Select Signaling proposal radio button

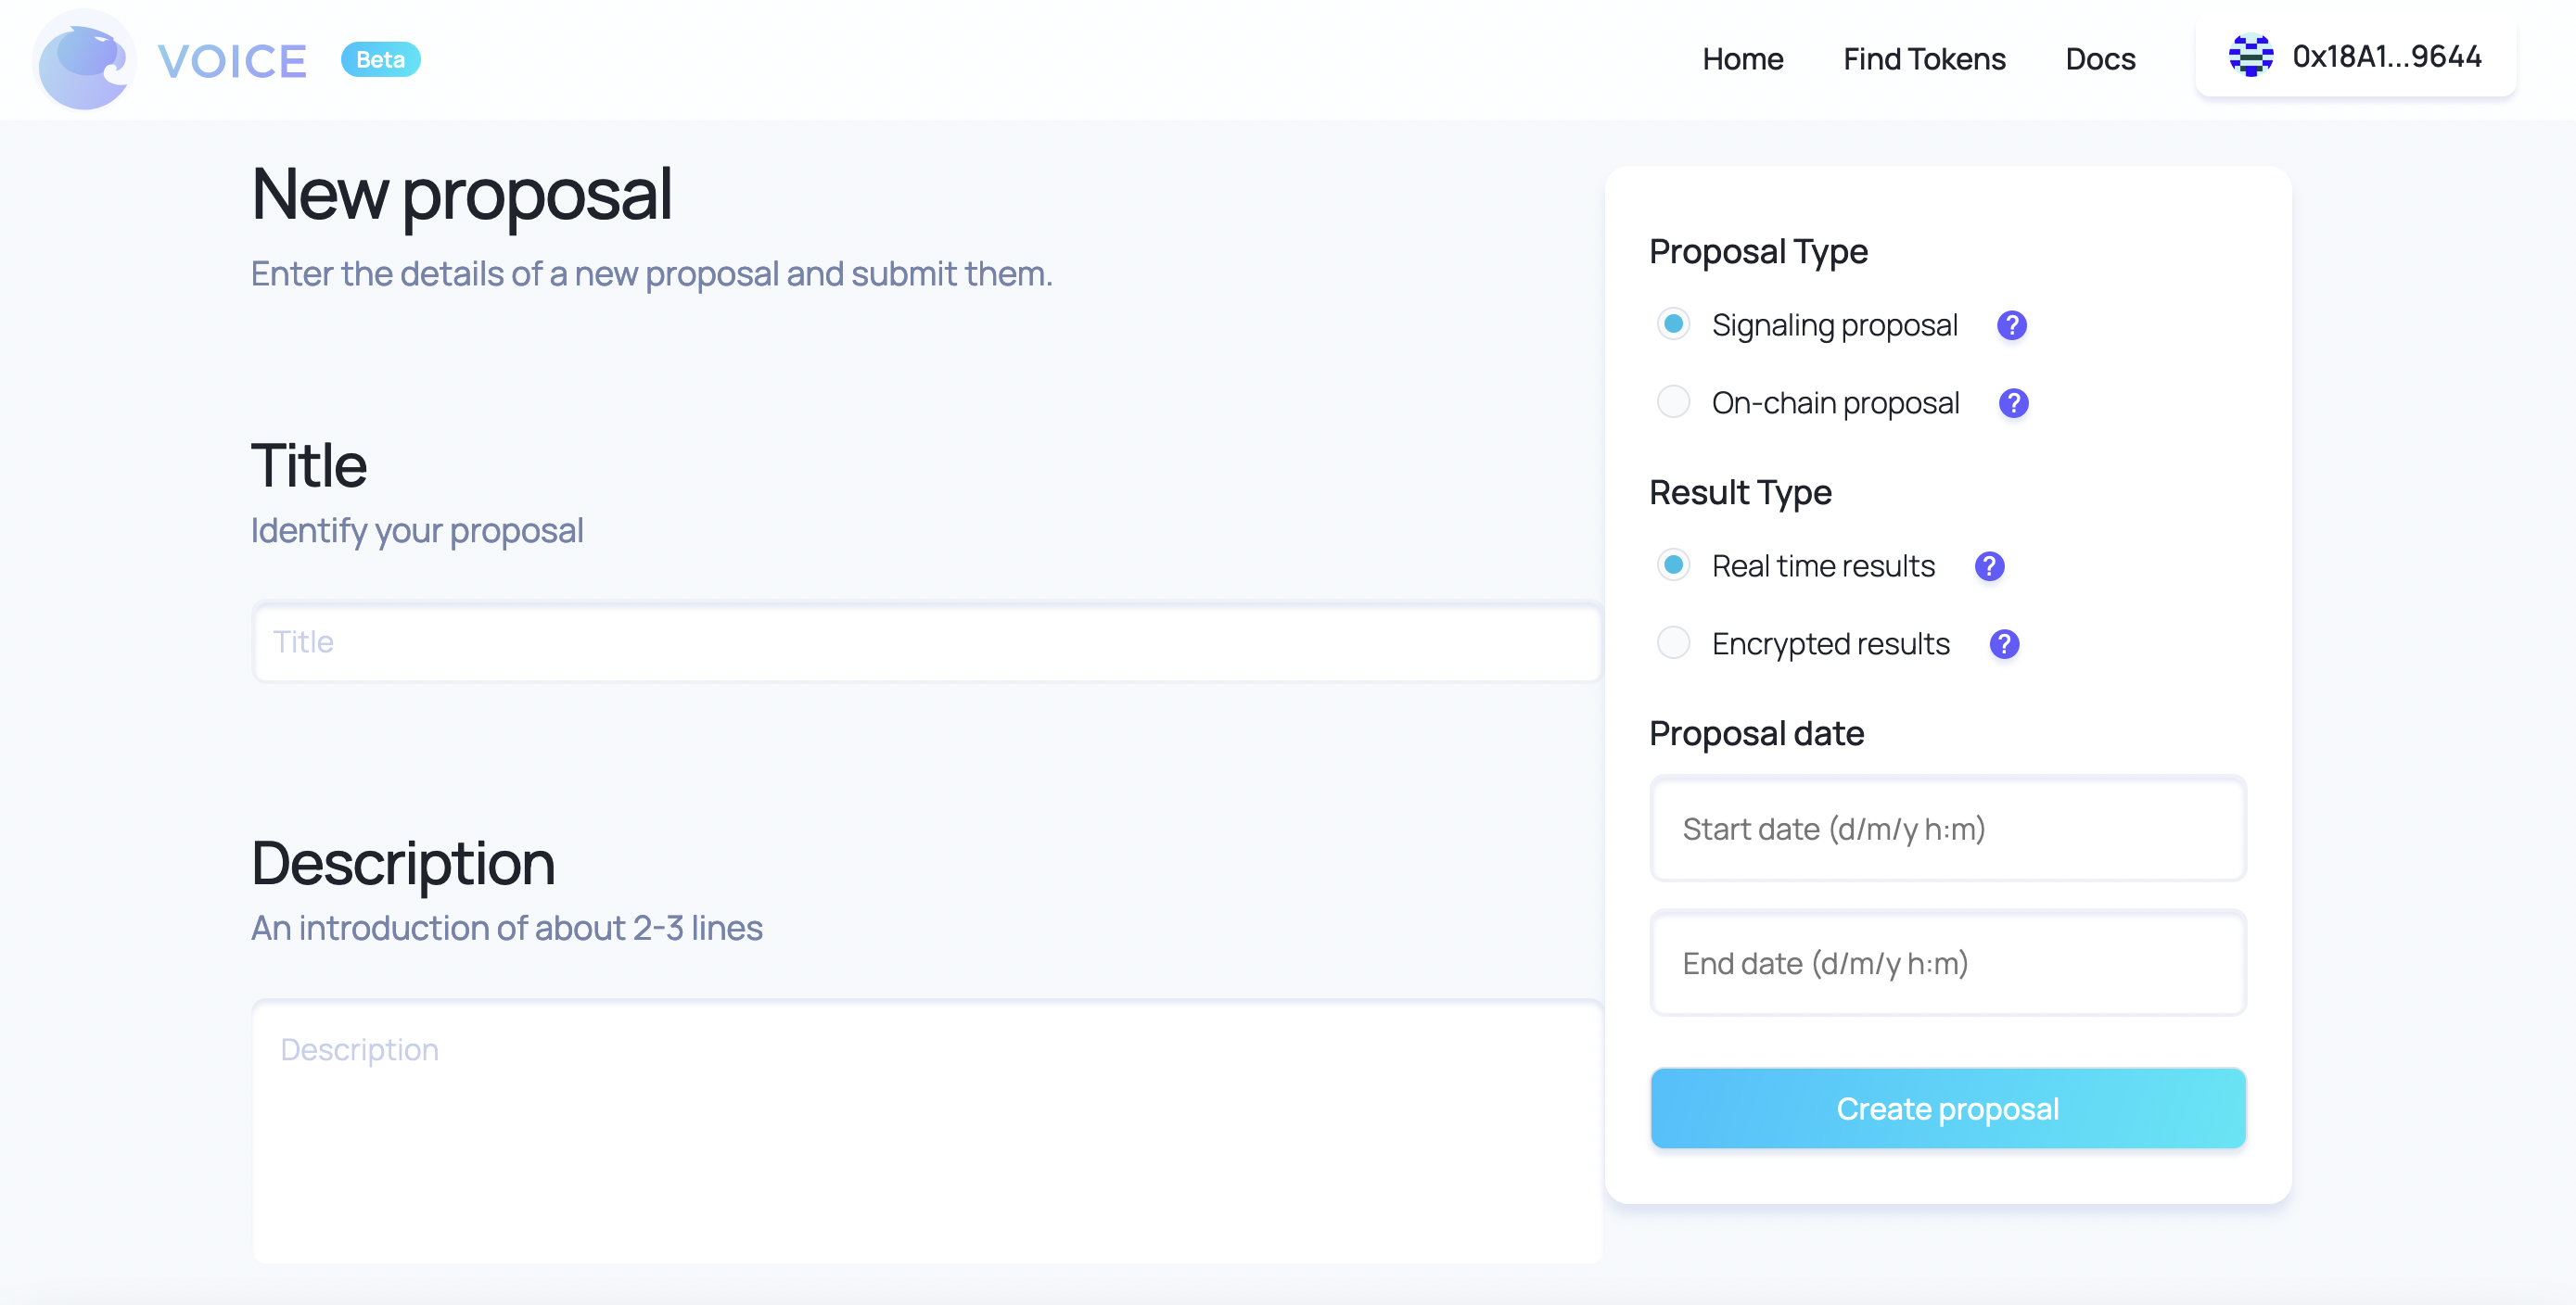pos(1673,324)
